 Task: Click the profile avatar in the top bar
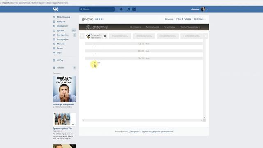click(203, 9)
